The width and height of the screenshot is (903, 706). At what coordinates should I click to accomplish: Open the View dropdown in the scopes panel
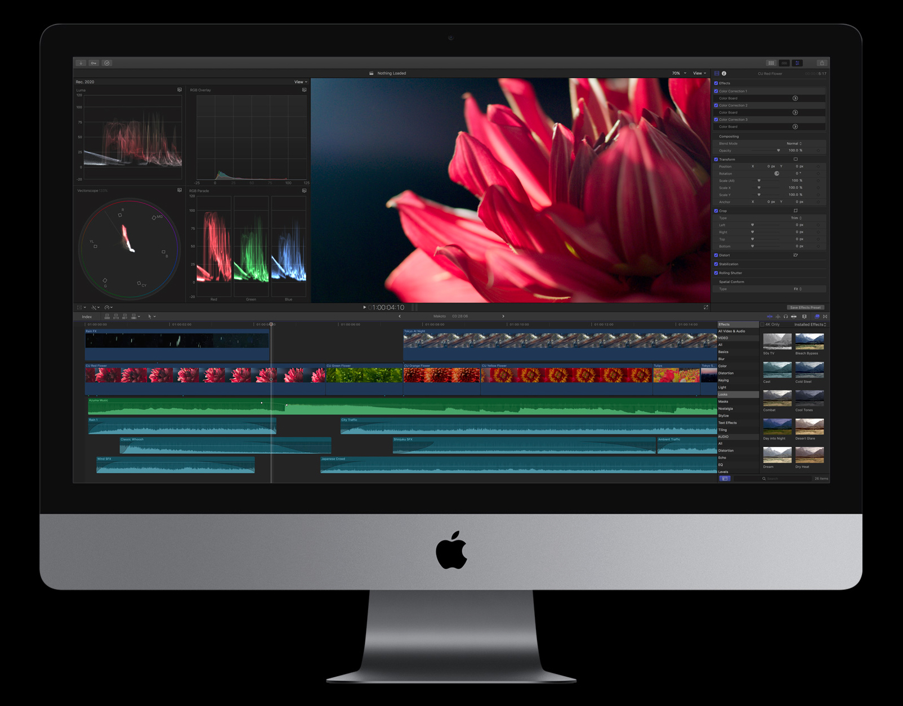point(301,82)
